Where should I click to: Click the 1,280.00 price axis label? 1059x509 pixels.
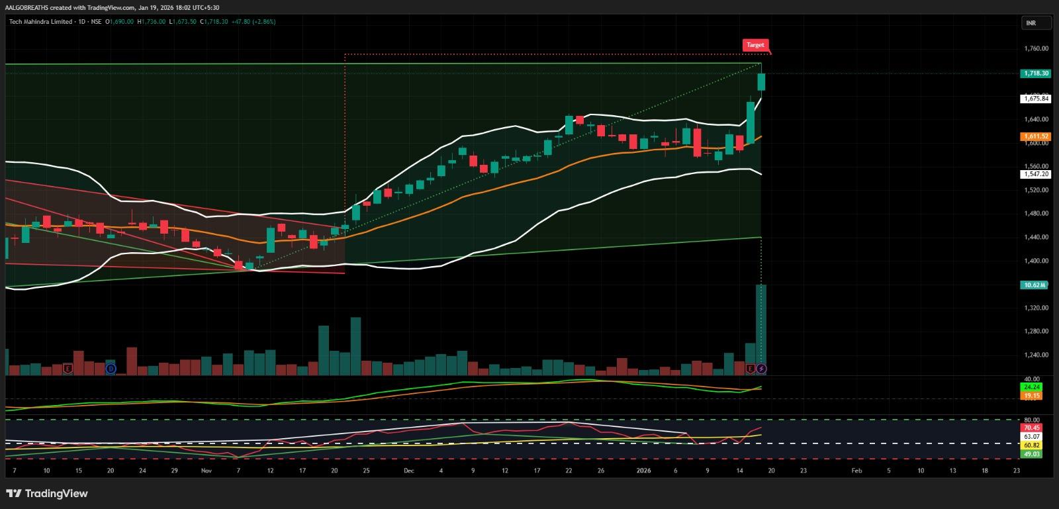1036,332
